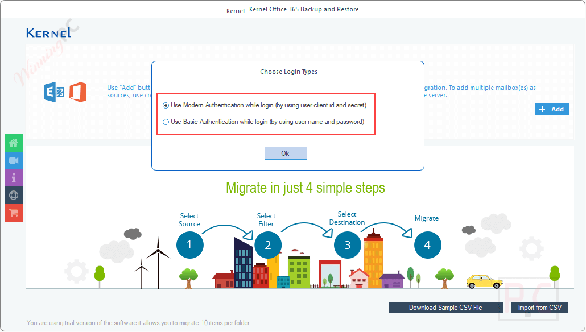Click the Select Destination step 3 circle
Viewport: 586px width, 332px height.
click(x=347, y=245)
